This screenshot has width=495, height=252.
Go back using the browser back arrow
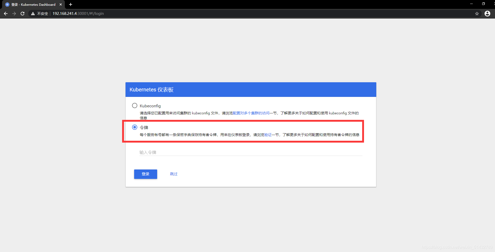pos(6,14)
